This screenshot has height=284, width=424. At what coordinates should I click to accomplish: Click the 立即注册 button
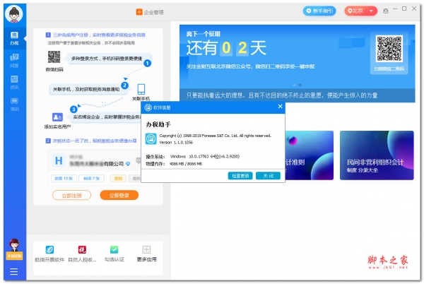coord(71,196)
